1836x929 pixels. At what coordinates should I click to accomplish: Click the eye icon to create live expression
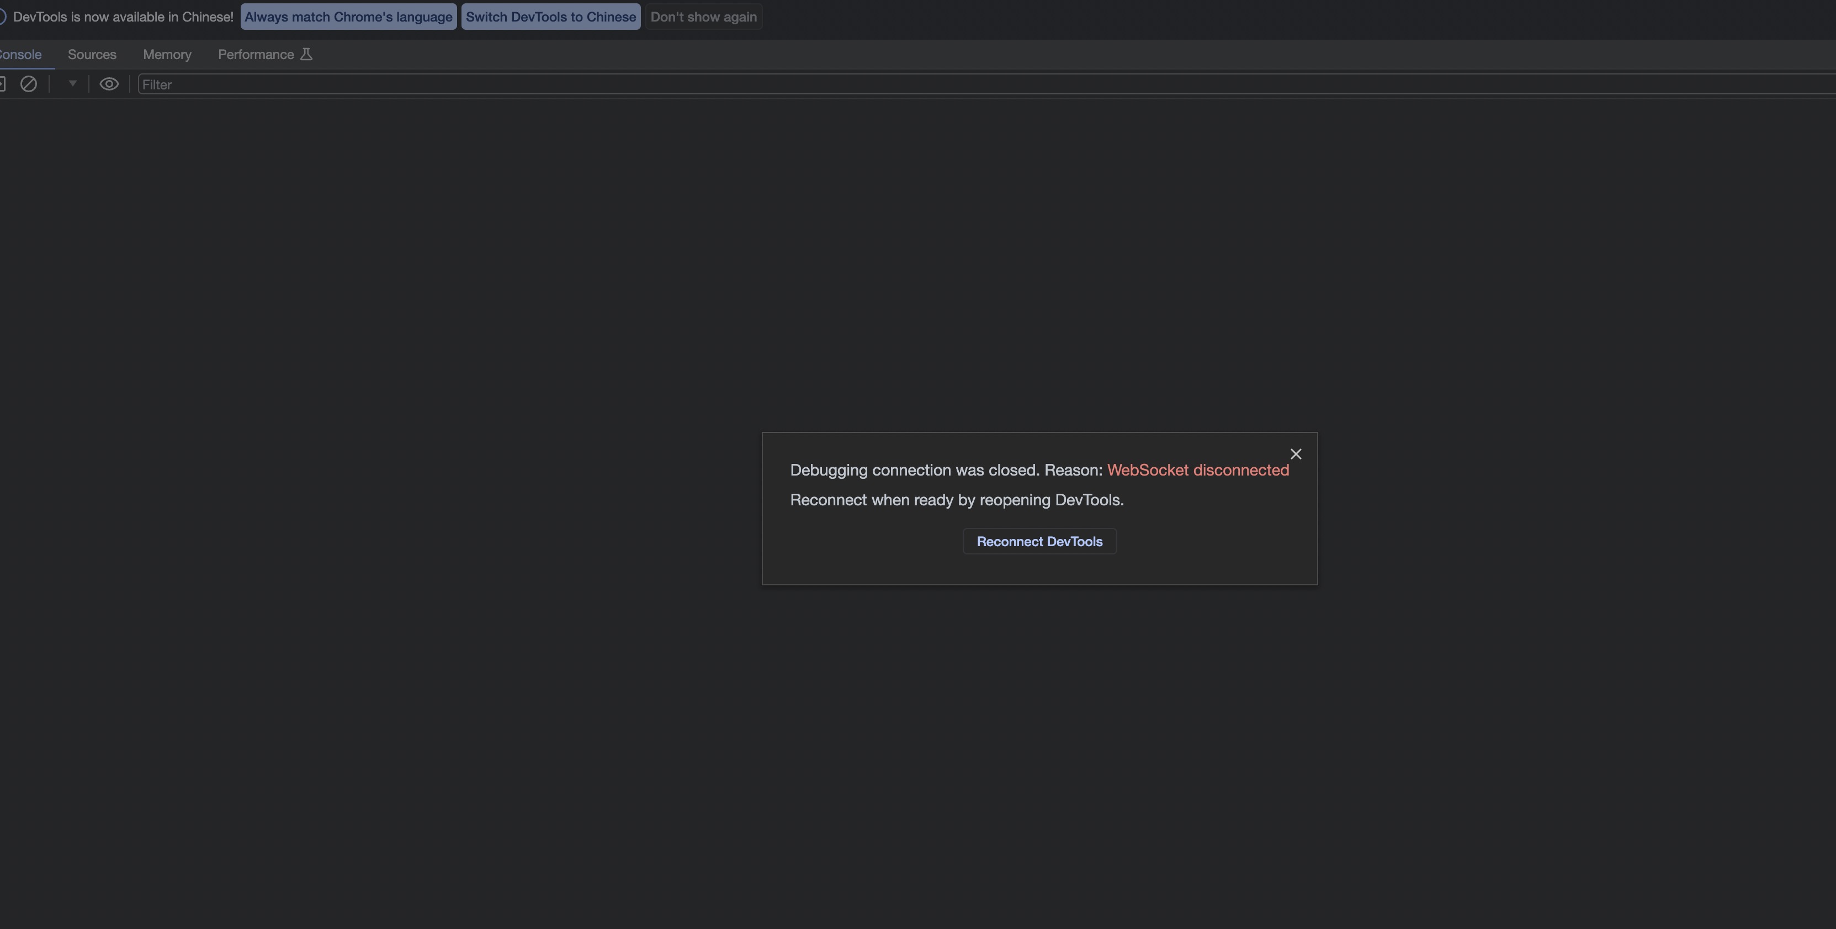pyautogui.click(x=108, y=84)
